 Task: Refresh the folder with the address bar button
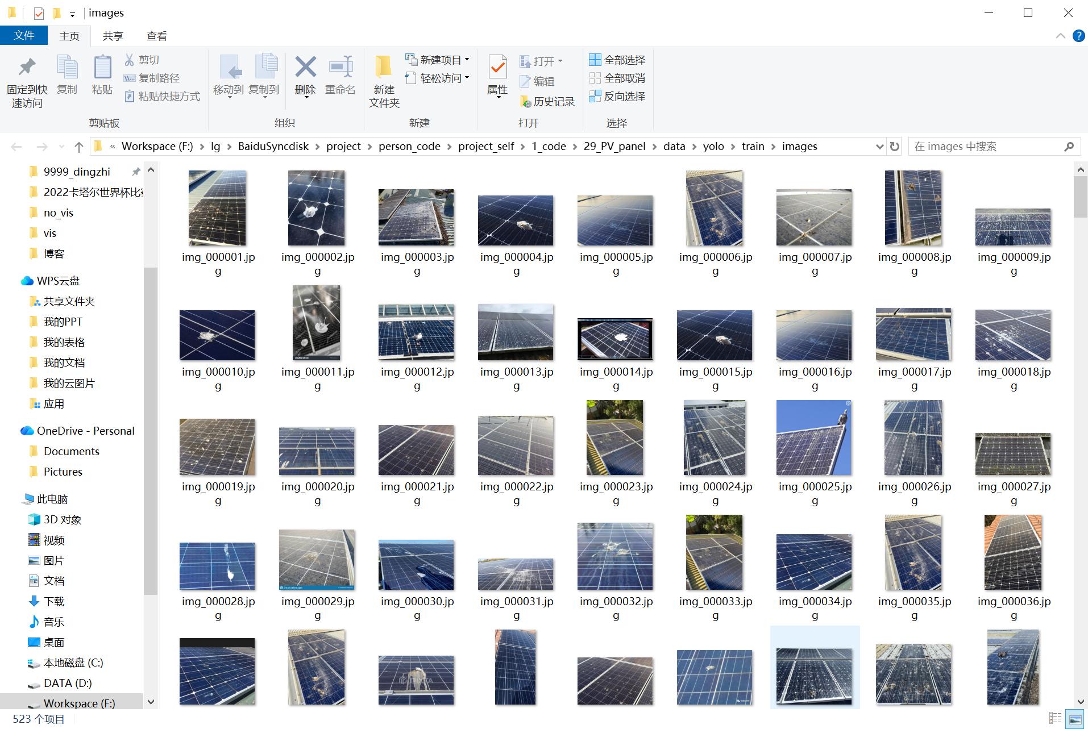pos(894,146)
